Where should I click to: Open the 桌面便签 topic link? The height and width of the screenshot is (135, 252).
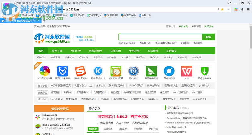[x=55, y=92]
